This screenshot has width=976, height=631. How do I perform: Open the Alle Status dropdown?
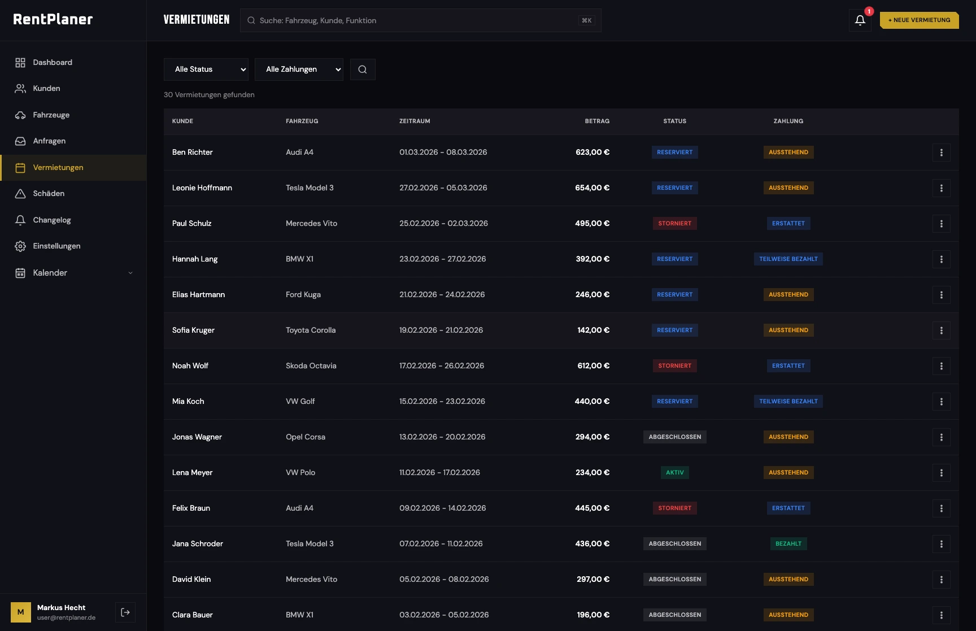(x=206, y=69)
